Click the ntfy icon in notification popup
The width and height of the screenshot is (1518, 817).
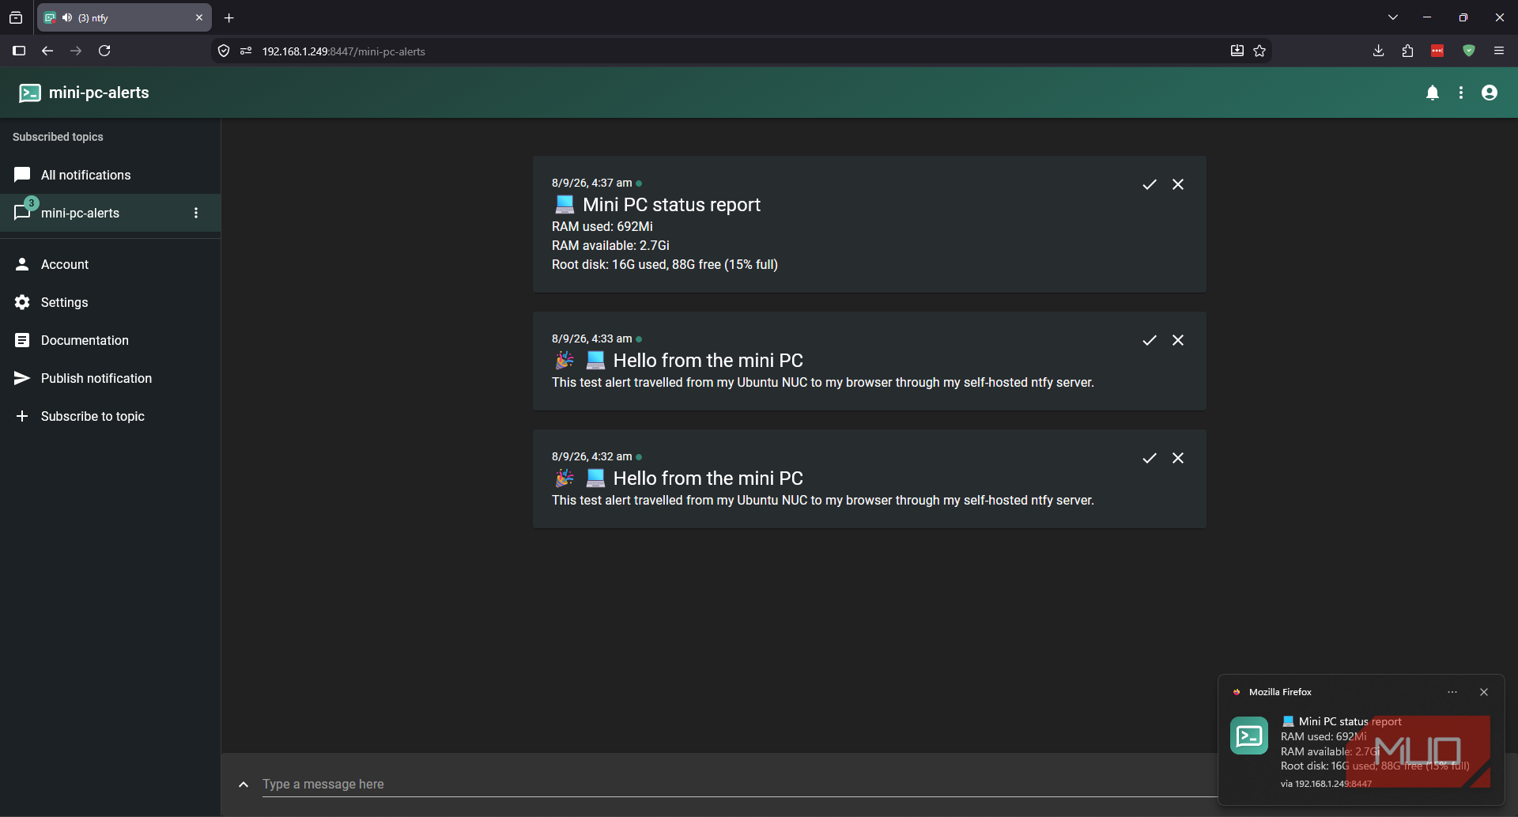tap(1249, 736)
